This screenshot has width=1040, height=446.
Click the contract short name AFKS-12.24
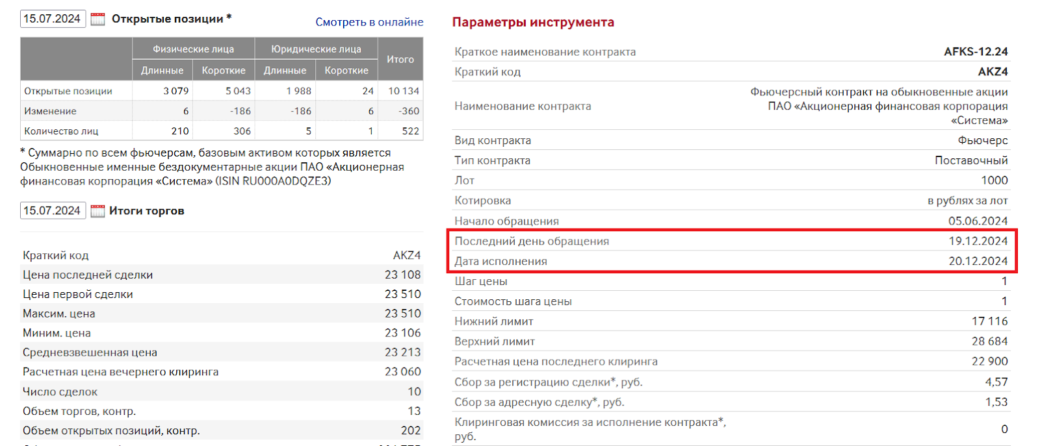tap(976, 51)
